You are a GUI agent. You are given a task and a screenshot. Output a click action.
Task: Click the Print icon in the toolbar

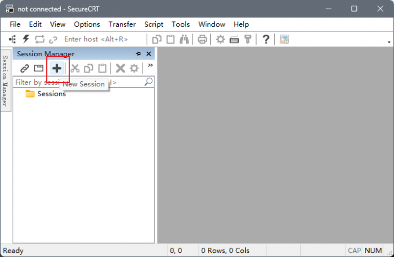202,39
